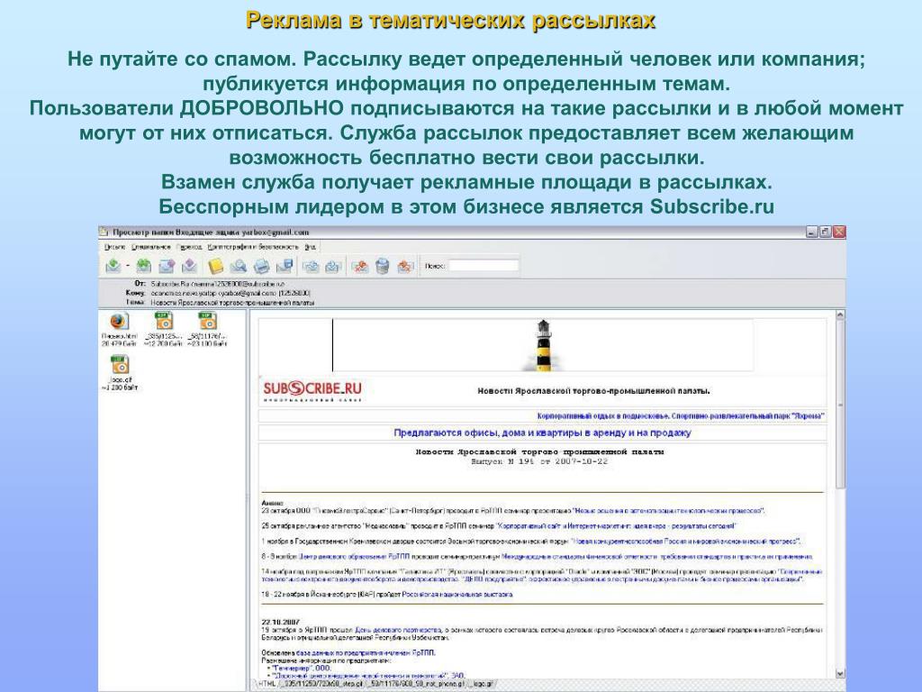Click the Тема: subject line text
This screenshot has height=692, width=922.
click(x=232, y=303)
